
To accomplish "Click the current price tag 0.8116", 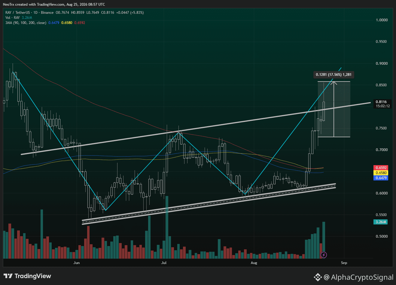I will tap(381, 102).
